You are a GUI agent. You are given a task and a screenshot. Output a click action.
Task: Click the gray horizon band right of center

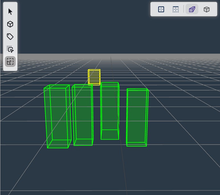[x=171, y=56]
